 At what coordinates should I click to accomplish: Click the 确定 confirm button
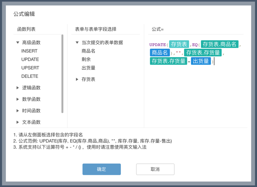(x=102, y=169)
